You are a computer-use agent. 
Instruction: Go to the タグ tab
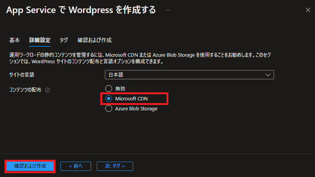(64, 40)
